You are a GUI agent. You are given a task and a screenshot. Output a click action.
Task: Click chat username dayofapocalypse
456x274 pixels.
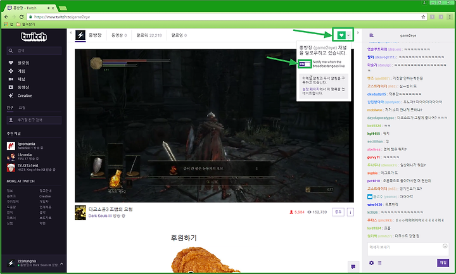click(x=381, y=118)
